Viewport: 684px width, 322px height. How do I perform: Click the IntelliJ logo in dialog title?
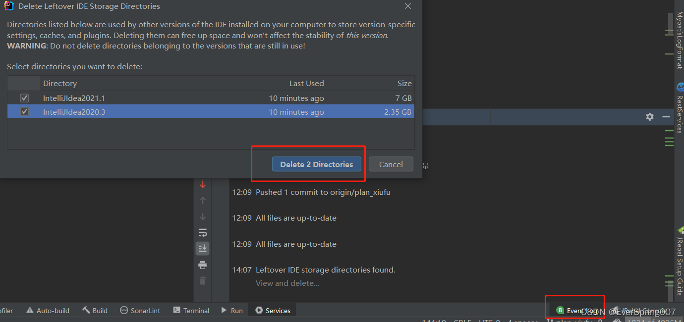coord(9,6)
